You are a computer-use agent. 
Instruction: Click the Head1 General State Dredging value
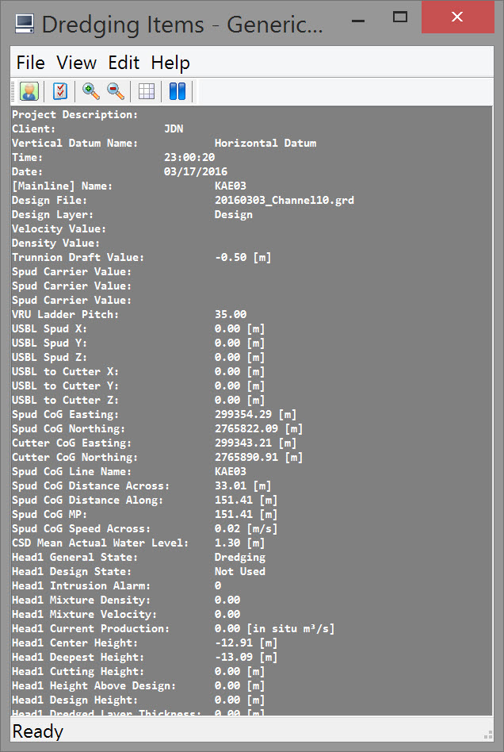tap(239, 557)
